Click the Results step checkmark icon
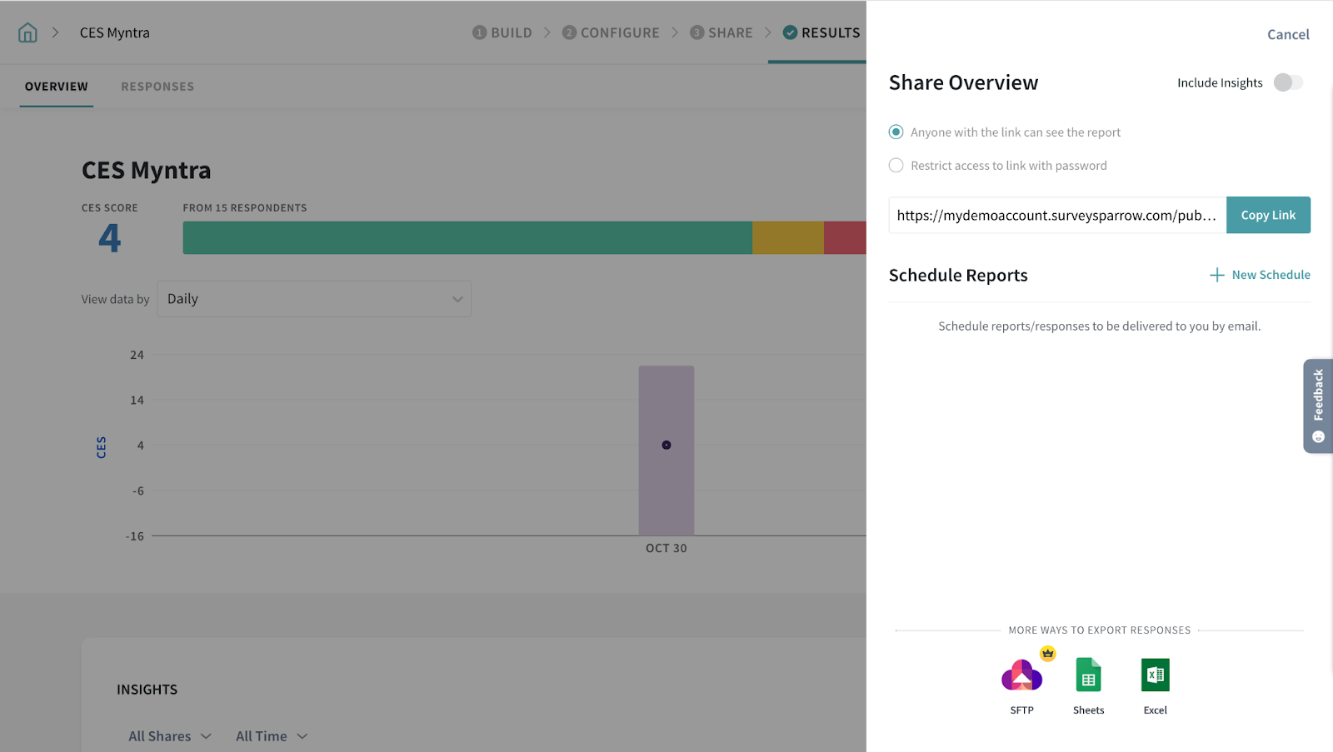Image resolution: width=1333 pixels, height=752 pixels. [x=790, y=32]
